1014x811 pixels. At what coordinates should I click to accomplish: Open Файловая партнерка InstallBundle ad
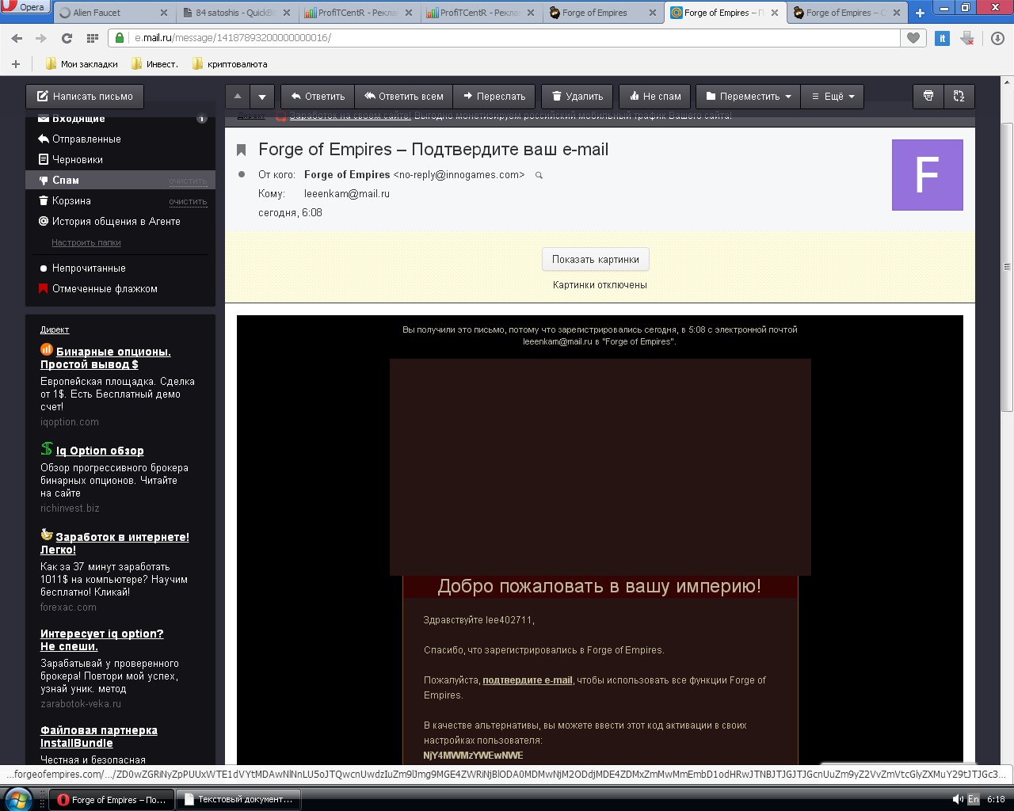click(x=99, y=737)
